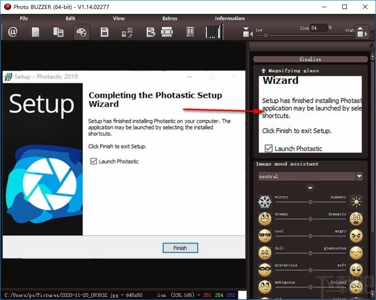
Task: Click the low zoom icon
Action: point(247,32)
